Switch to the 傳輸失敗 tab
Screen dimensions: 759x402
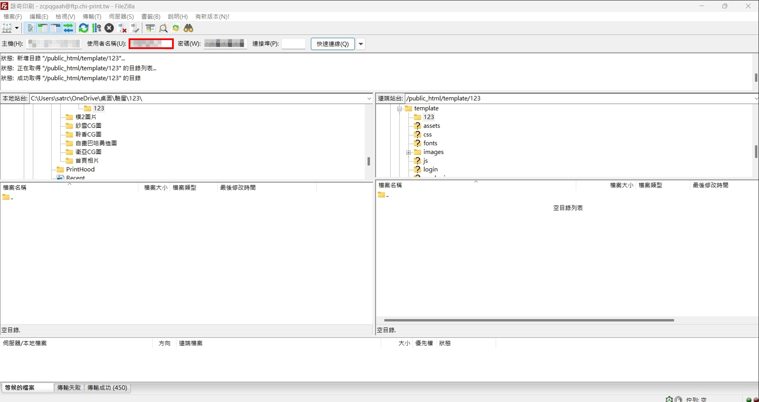point(69,388)
